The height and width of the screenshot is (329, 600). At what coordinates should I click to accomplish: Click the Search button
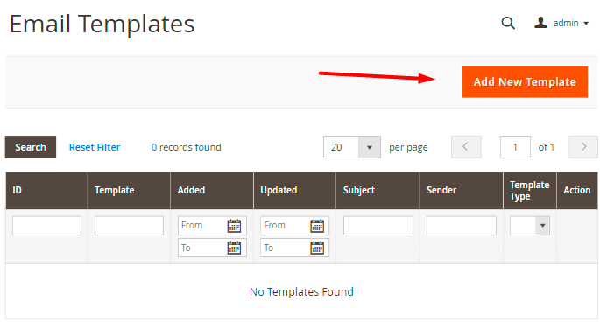tap(31, 147)
